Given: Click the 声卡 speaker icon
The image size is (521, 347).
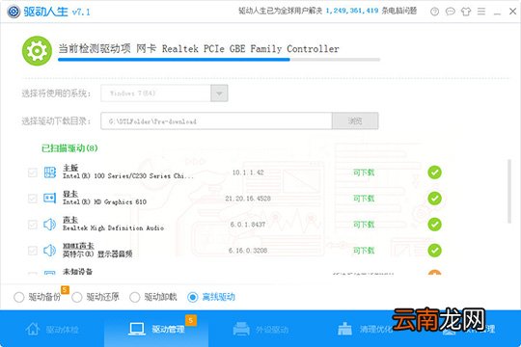Looking at the screenshot, I should pyautogui.click(x=49, y=225).
